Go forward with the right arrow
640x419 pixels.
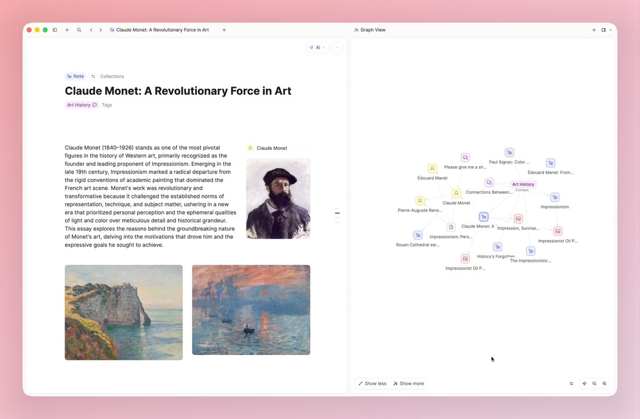pos(101,30)
